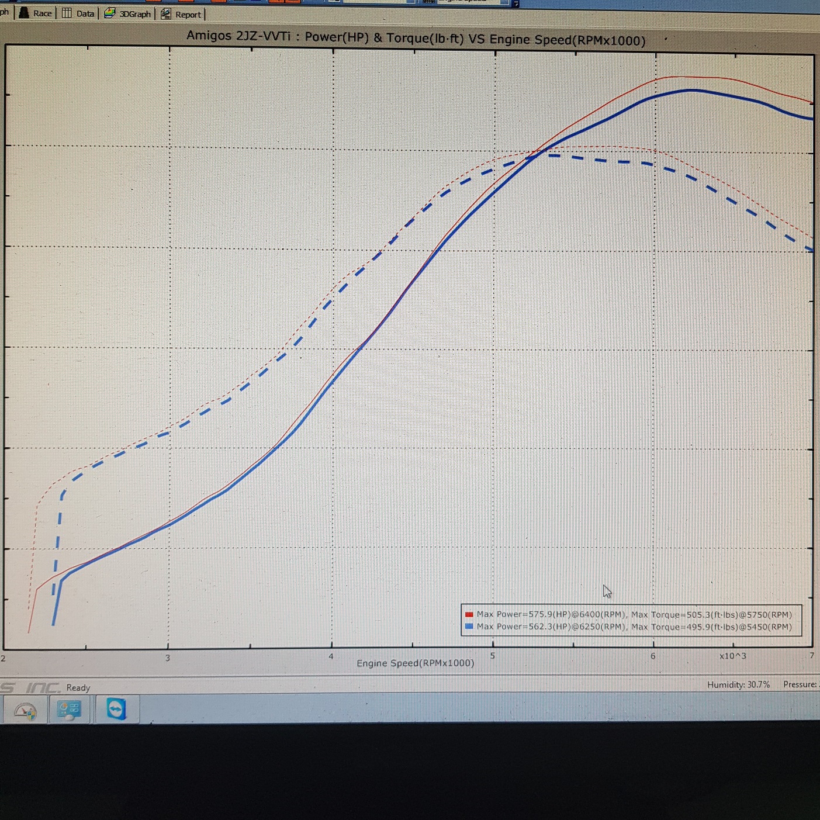Click the Ready status text
Image resolution: width=820 pixels, height=820 pixels.
click(78, 687)
